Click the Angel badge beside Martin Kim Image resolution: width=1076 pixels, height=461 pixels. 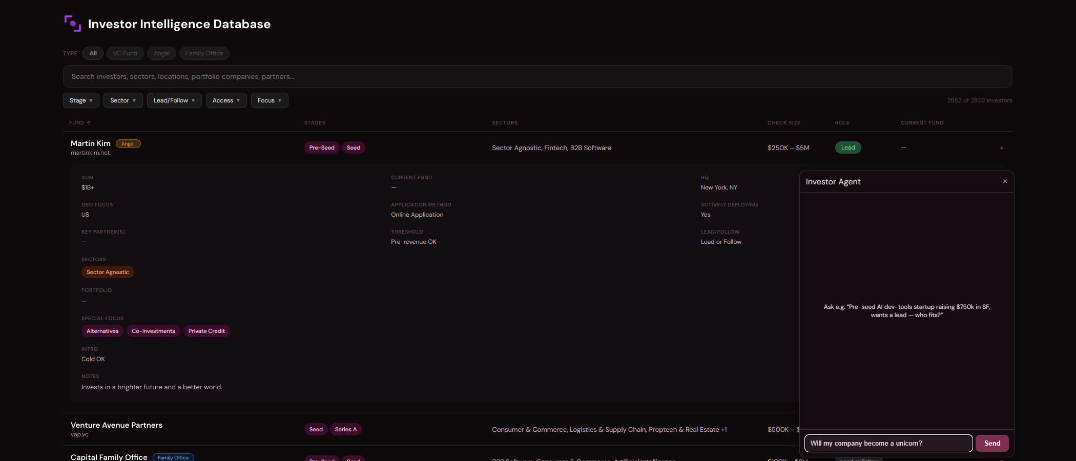coord(128,144)
